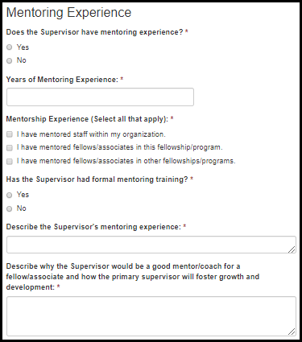Select No for Supervisor mentoring experience

tap(10, 60)
